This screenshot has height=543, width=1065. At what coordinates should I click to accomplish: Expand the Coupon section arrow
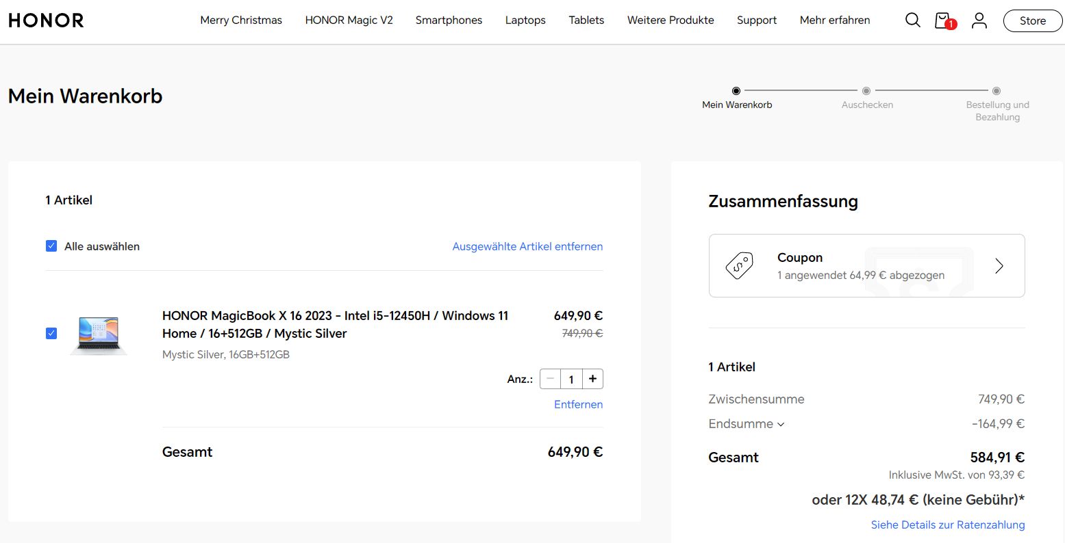999,266
